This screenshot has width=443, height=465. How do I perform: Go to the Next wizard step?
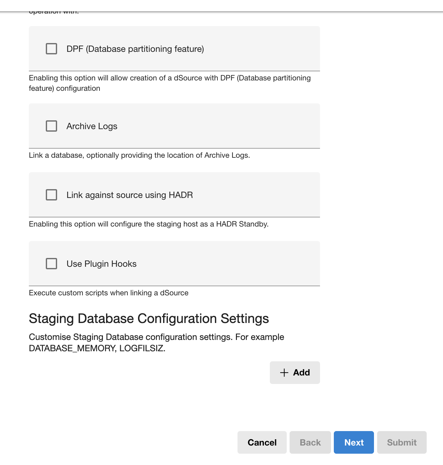click(354, 442)
